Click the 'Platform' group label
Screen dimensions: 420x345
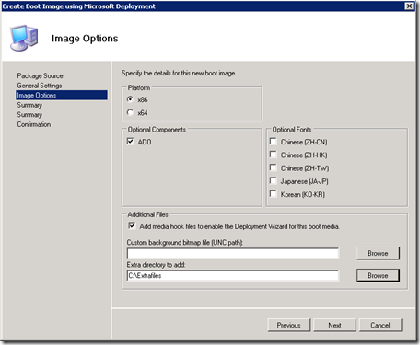(139, 87)
